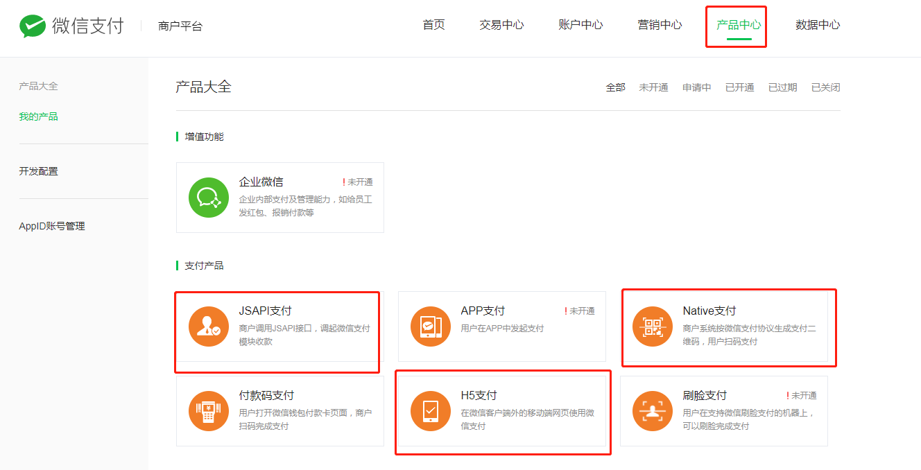Open 我的产品 in the sidebar
The height and width of the screenshot is (470, 921).
point(39,116)
